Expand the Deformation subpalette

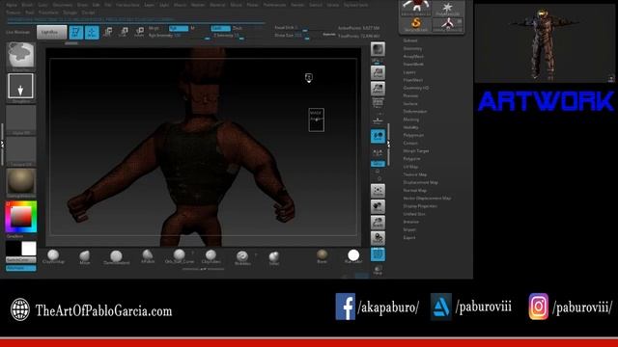click(x=415, y=112)
